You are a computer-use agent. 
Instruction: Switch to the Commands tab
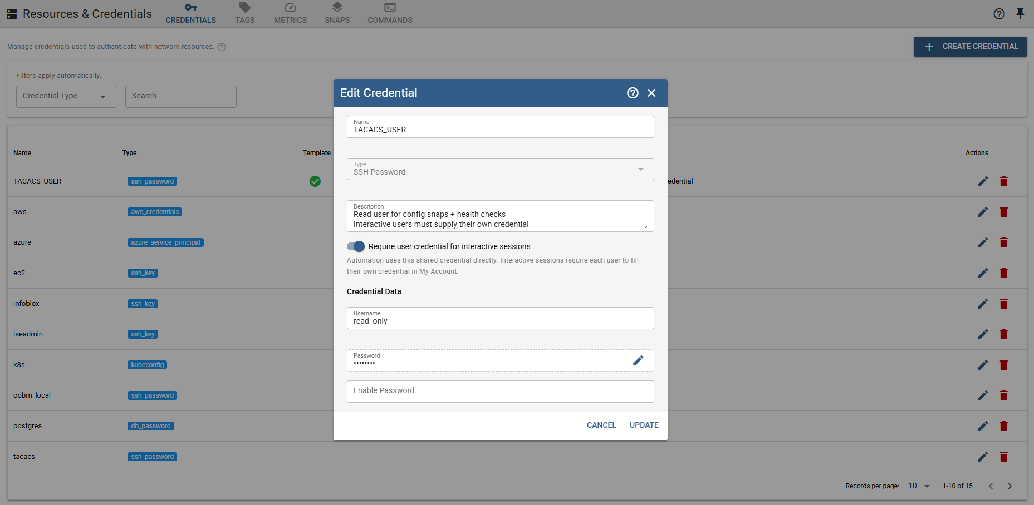tap(390, 14)
